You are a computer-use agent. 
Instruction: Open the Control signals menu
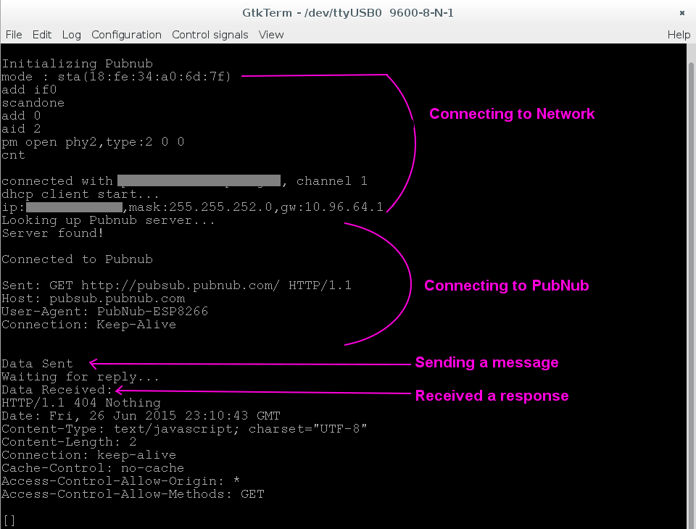coord(210,35)
